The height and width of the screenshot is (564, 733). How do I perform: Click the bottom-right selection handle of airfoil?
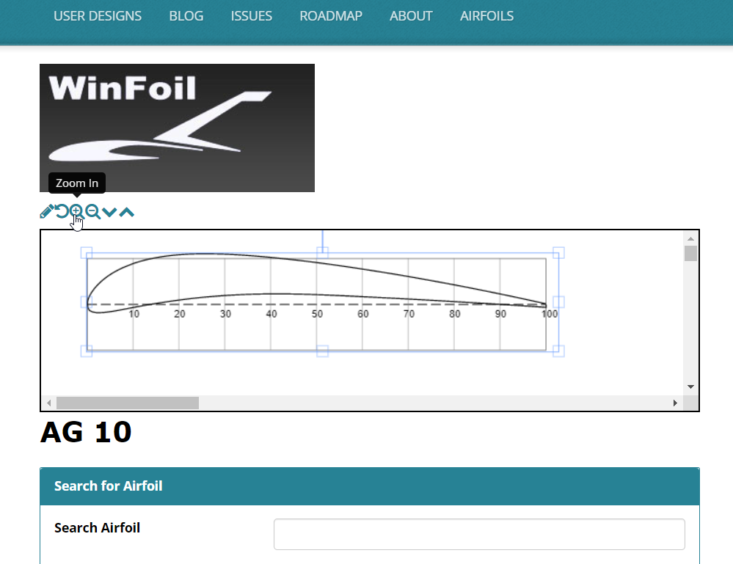click(x=558, y=351)
